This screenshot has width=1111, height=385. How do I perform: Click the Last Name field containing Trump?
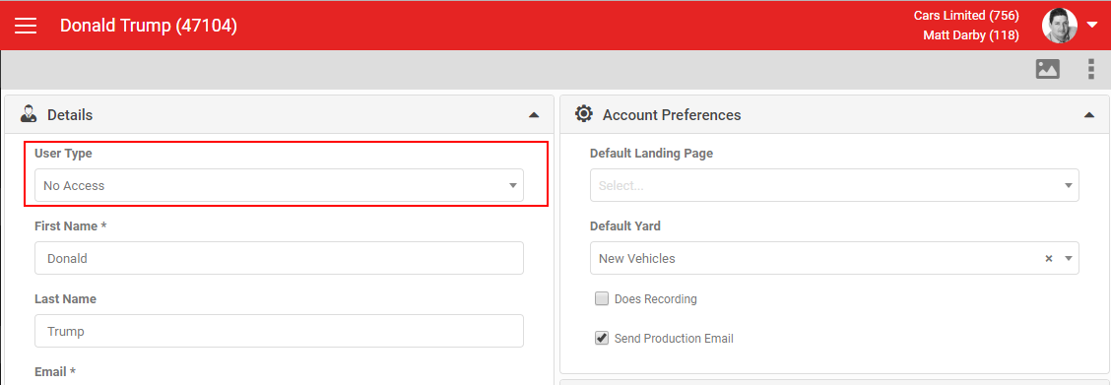279,331
